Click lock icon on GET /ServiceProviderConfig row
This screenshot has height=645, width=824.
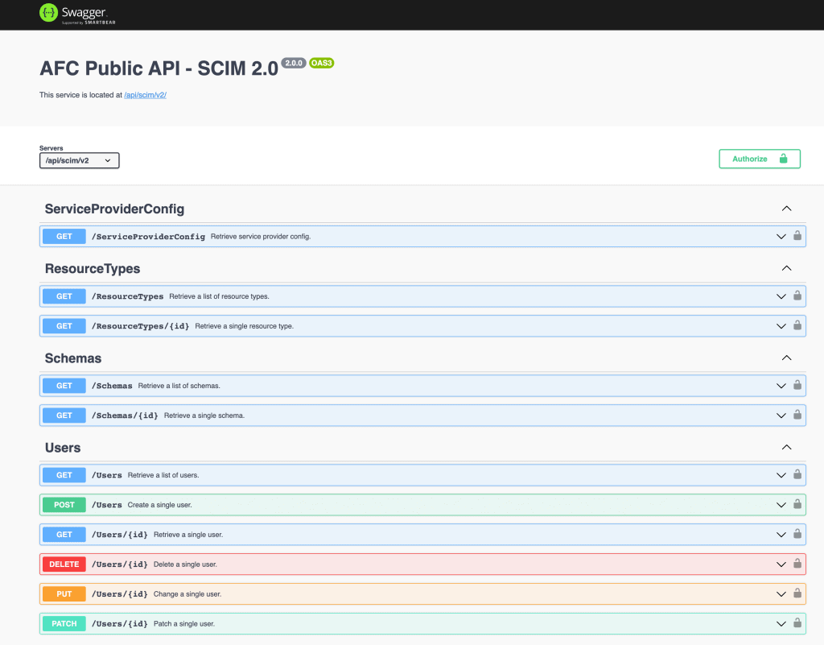point(797,235)
